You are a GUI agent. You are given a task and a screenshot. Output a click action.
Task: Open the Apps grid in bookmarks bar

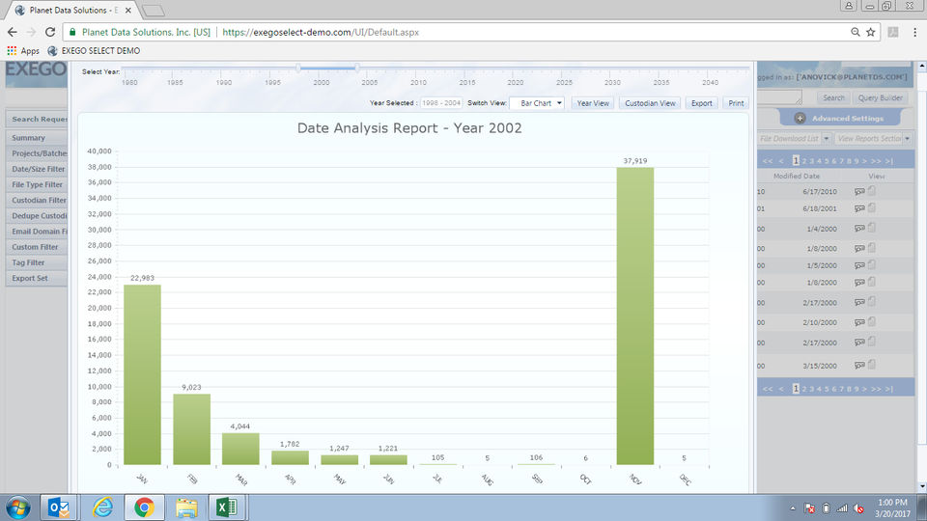point(22,51)
